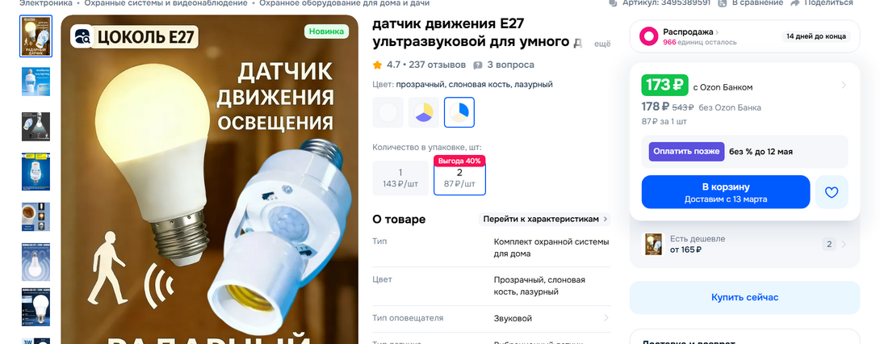Screen dimensions: 880x344
Task: Open the questions icon near 3 вопроса
Action: (x=478, y=65)
